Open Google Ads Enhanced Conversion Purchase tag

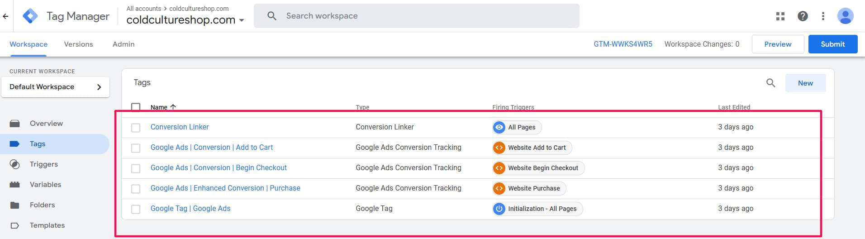225,188
